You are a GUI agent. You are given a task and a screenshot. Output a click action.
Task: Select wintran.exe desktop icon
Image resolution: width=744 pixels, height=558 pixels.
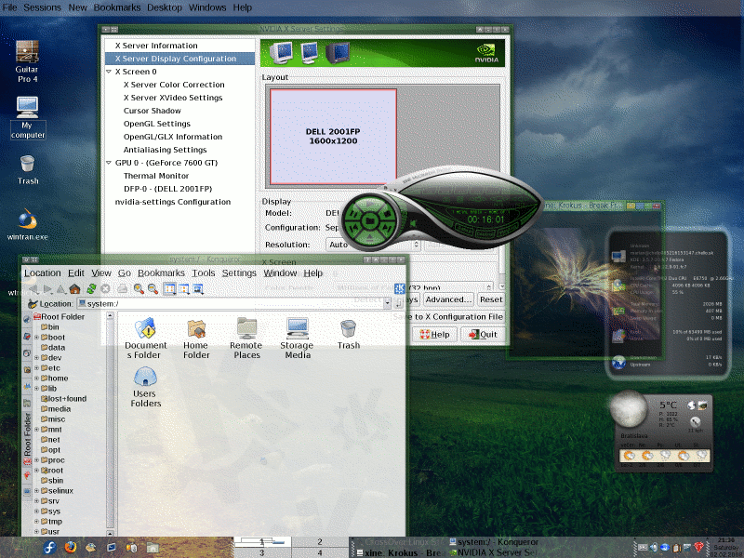click(28, 225)
